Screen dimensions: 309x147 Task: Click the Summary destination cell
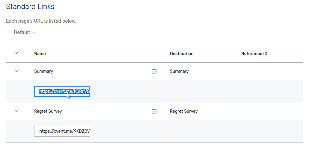[179, 71]
